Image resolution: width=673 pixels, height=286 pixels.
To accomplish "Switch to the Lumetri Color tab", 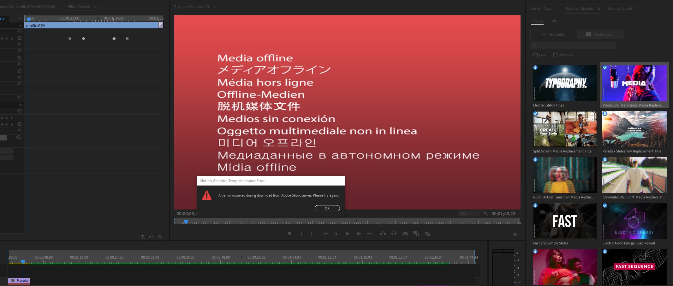I will pos(541,9).
